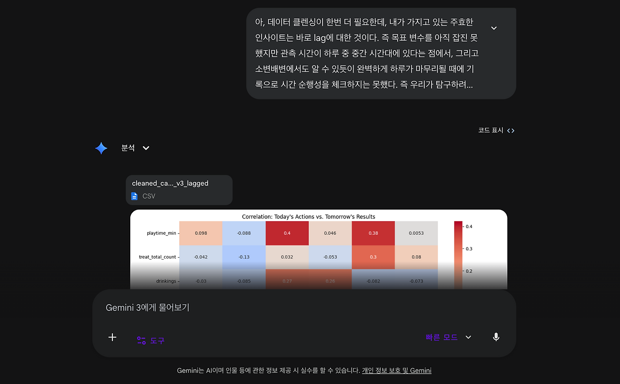Click the microphone icon for voice input

coord(496,337)
